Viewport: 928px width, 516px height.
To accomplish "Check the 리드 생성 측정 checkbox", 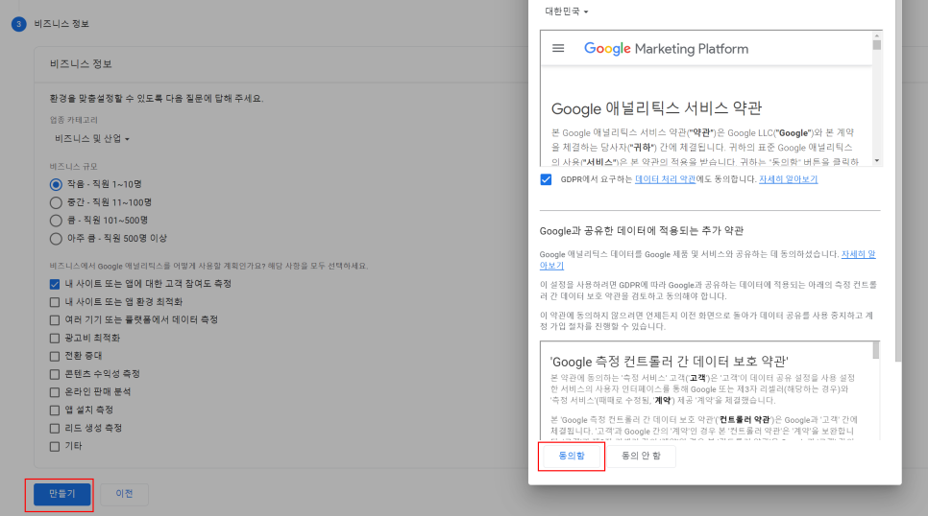I will point(55,428).
